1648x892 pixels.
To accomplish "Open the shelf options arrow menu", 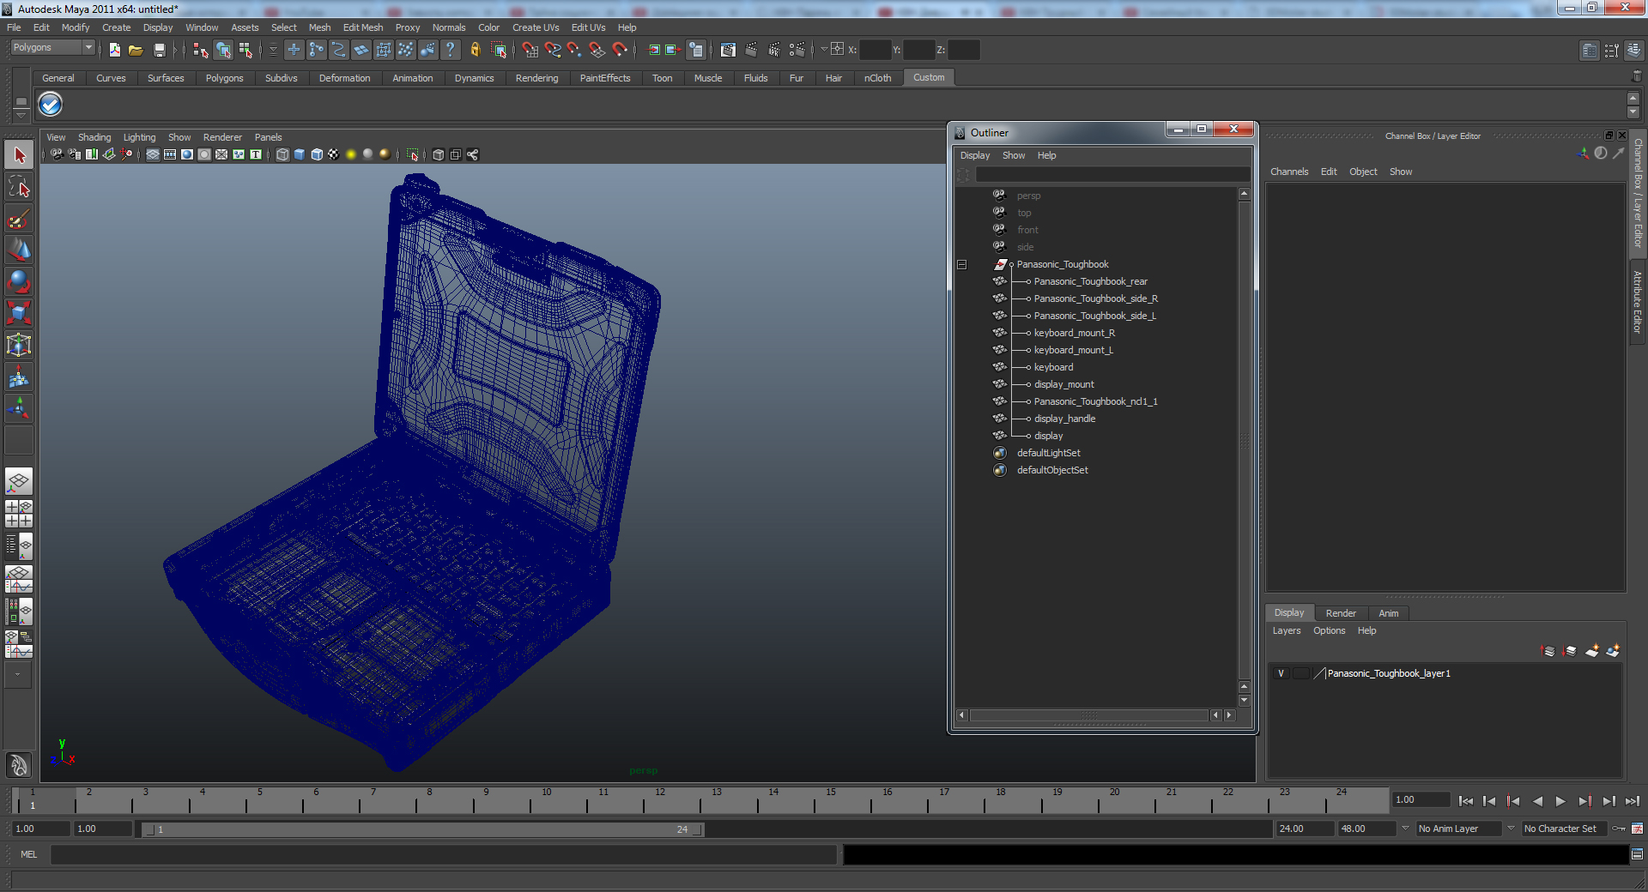I will coord(21,114).
